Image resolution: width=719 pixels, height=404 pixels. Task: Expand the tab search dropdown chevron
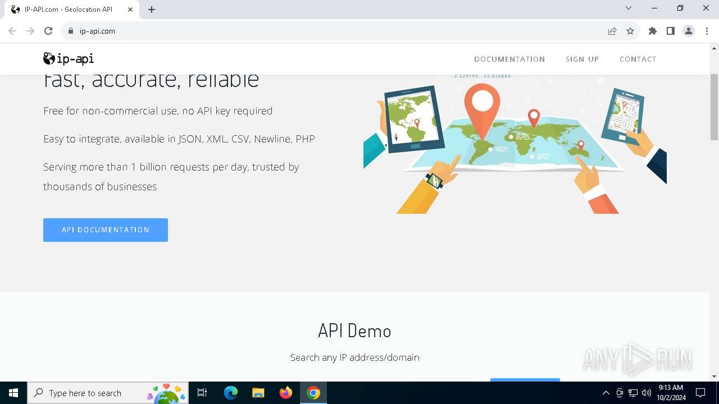click(629, 8)
